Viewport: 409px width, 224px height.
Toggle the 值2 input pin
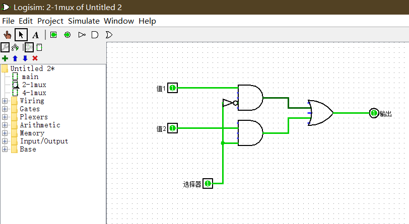pyautogui.click(x=172, y=128)
